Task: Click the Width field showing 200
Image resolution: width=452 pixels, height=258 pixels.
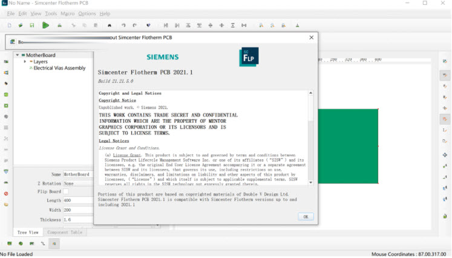Action: pos(79,210)
